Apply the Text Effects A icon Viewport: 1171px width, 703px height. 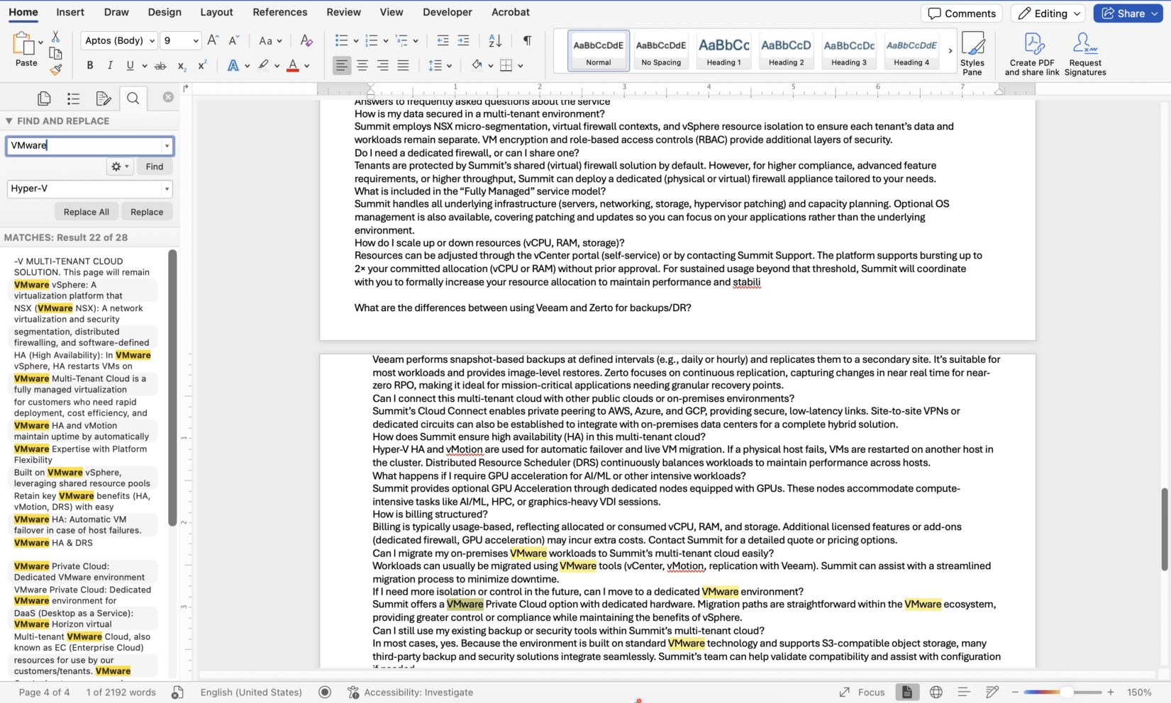[x=233, y=66]
